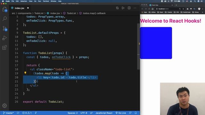Show more bookmarks with the chevron
205x115 pixels.
pos(203,12)
